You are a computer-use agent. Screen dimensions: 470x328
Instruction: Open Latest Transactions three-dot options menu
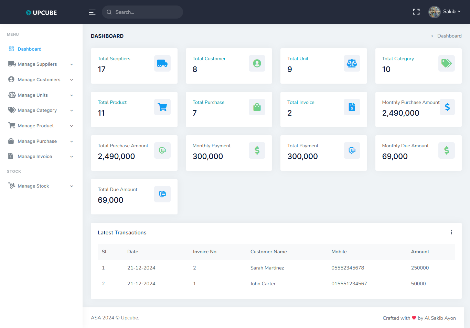[x=451, y=232]
